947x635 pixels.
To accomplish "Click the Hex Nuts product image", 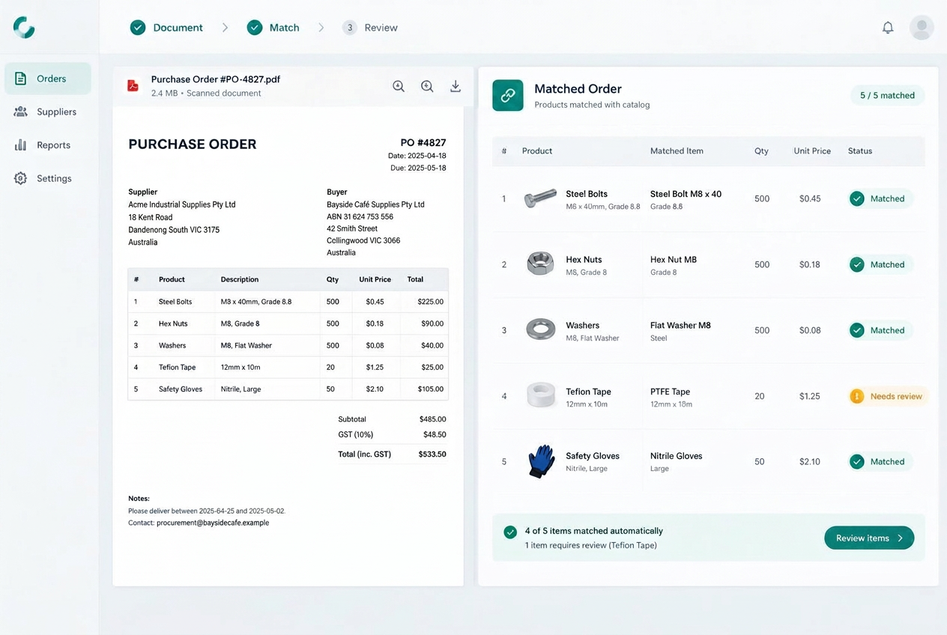I will [x=540, y=264].
